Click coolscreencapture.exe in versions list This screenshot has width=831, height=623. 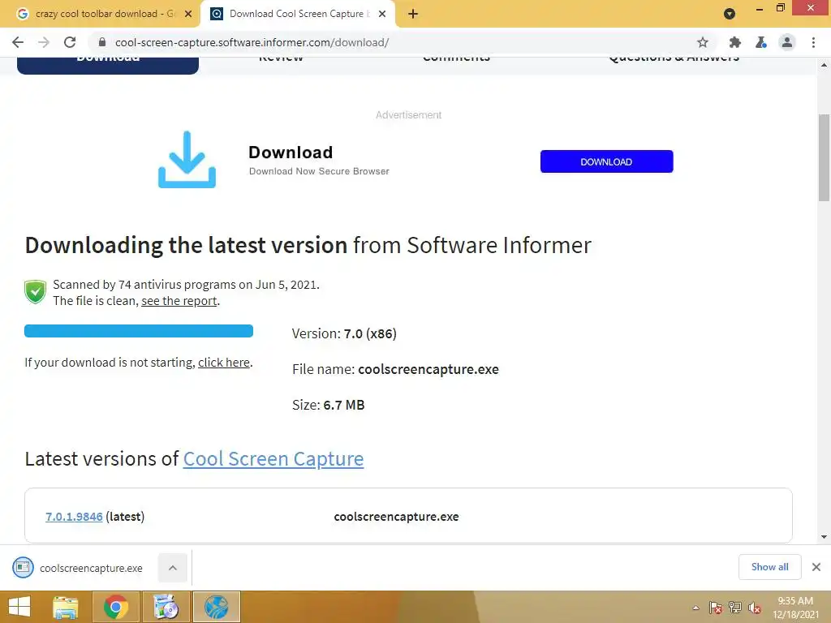[396, 517]
